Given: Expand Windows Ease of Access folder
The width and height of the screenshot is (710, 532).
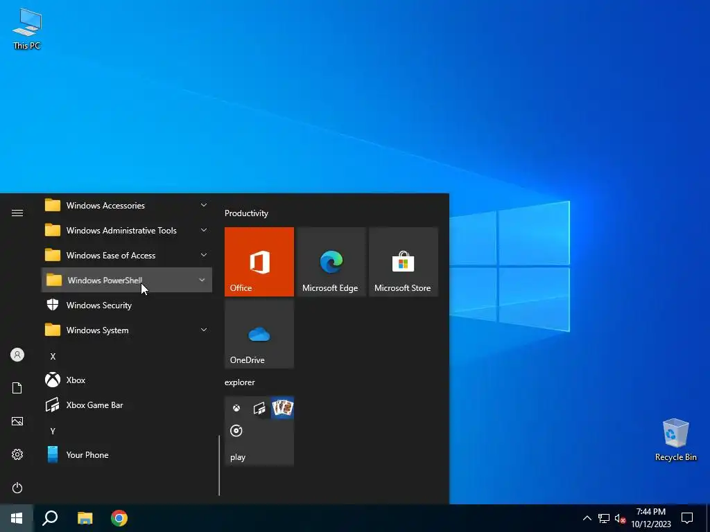Looking at the screenshot, I should pos(127,255).
